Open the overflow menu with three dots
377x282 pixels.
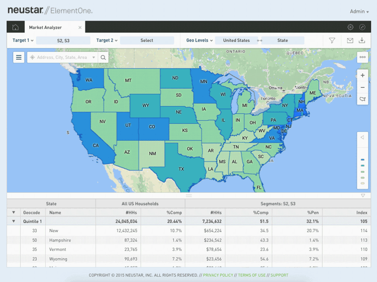[361, 57]
